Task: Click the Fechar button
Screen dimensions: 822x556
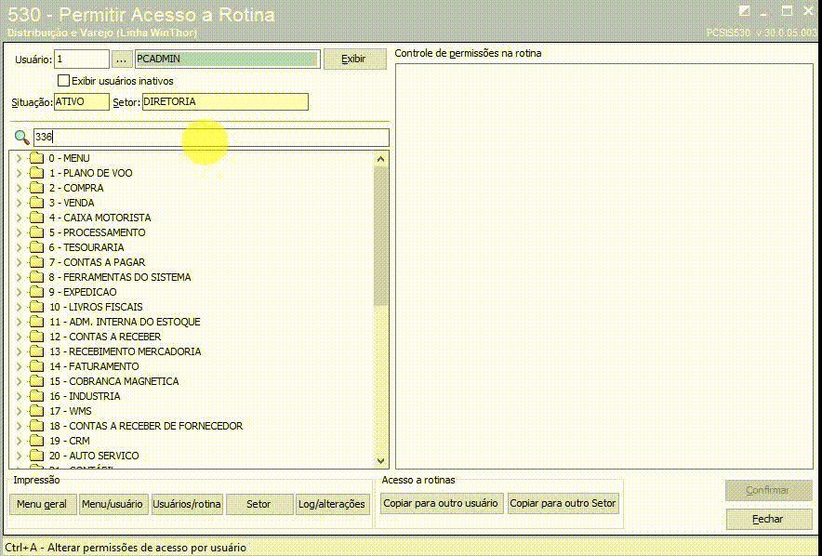Action: [768, 519]
